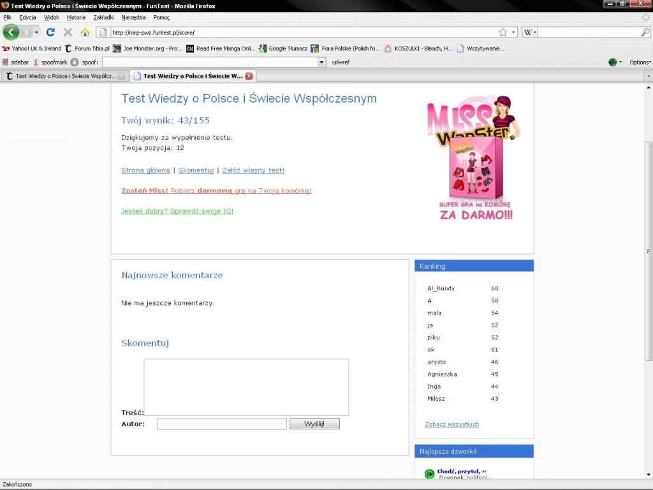Viewport: 653px width, 490px height.
Task: Open the Historia menu
Action: click(x=76, y=17)
